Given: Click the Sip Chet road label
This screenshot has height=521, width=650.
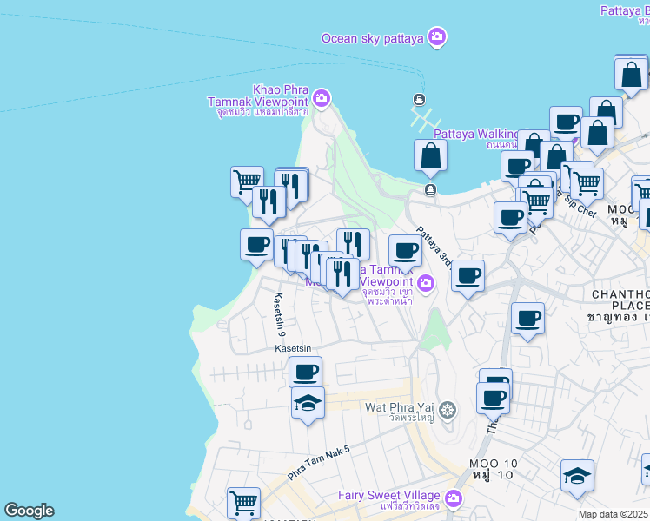Looking at the screenshot, I should pos(580,207).
